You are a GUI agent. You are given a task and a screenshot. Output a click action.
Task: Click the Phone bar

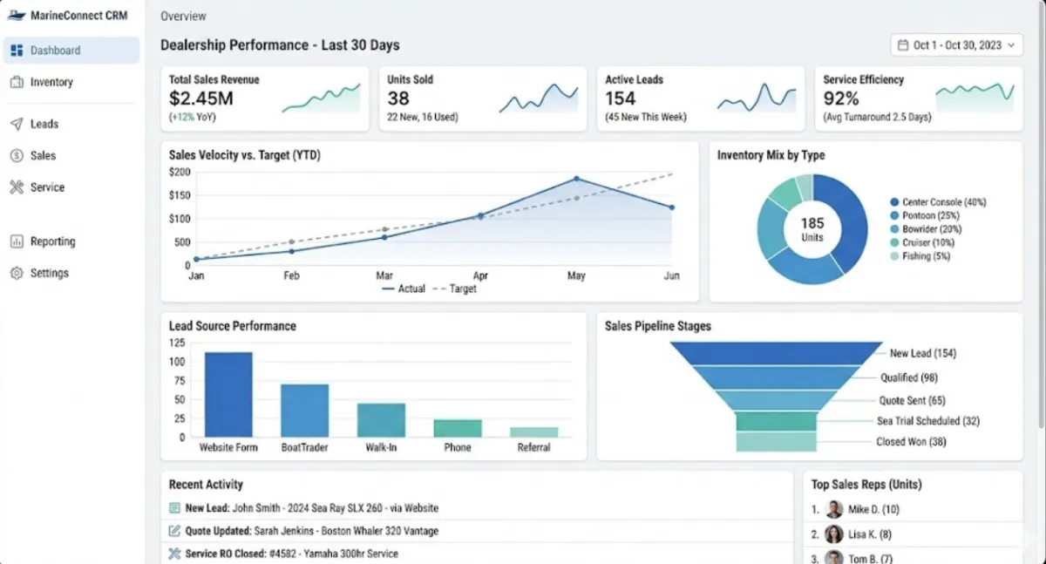pyautogui.click(x=458, y=428)
